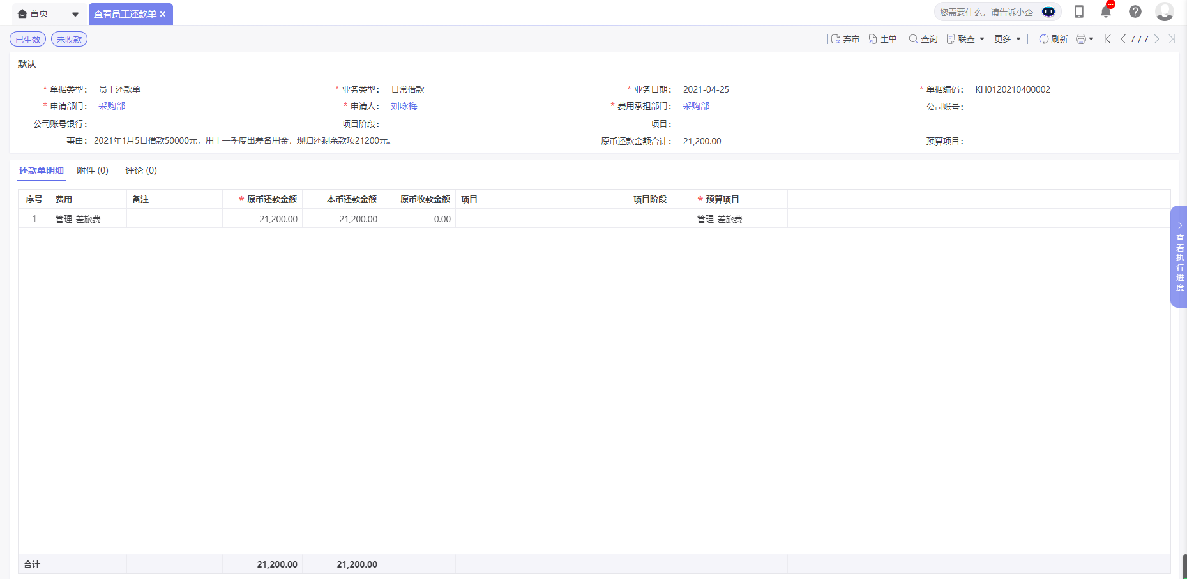Screen dimensions: 1187x579
Task: Click the 生单 generate-document toolbar icon
Action: coord(883,39)
